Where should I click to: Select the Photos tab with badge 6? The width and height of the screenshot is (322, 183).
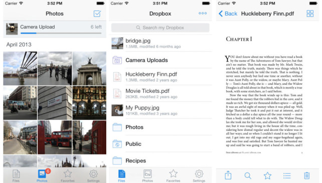tap(42, 176)
